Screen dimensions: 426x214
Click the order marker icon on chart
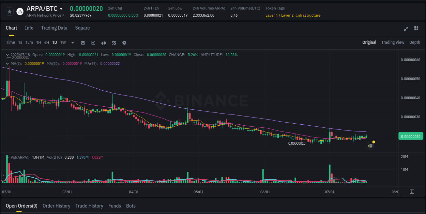tap(370, 145)
